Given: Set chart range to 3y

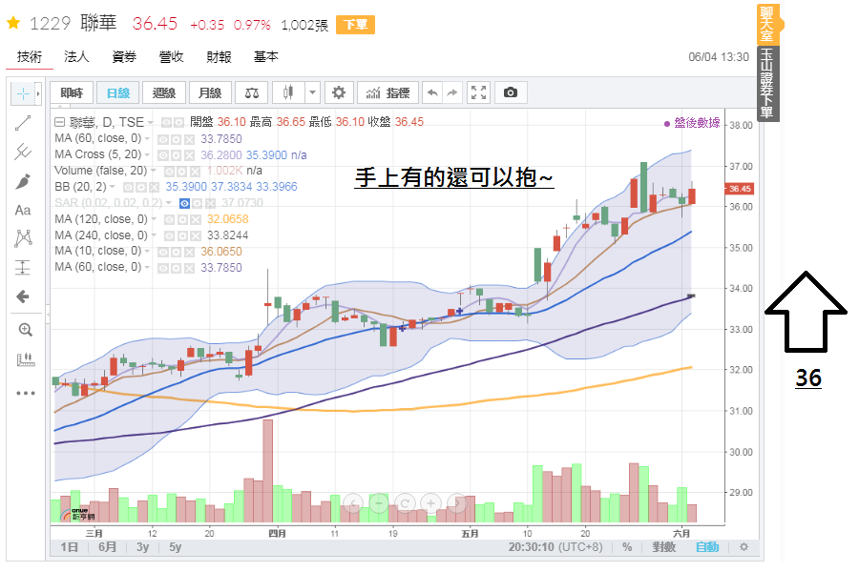Looking at the screenshot, I should 142,547.
